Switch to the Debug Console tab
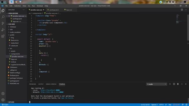 [51, 84]
